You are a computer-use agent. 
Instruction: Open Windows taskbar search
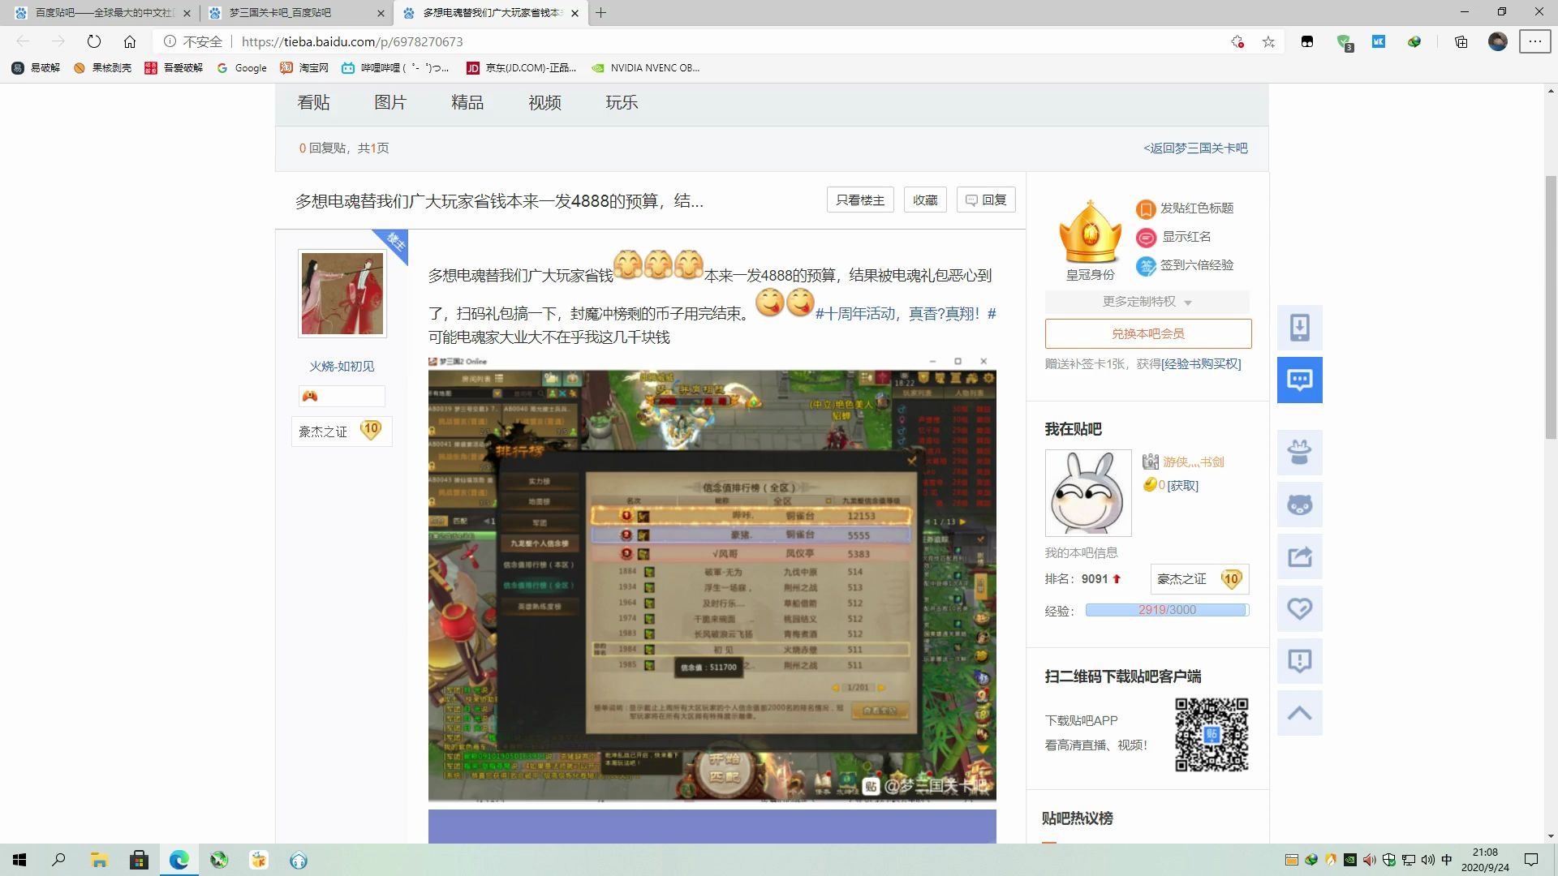(58, 860)
